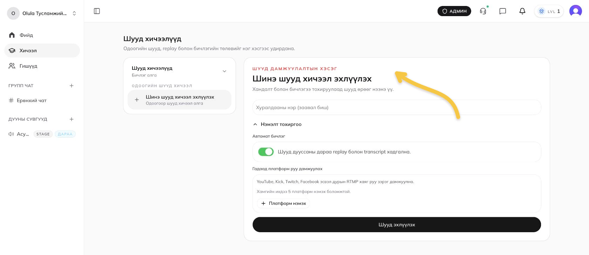The height and width of the screenshot is (255, 589).
Task: Click the LVL 1 level badge
Action: pos(549,11)
